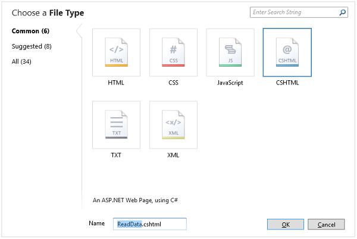Image resolution: width=357 pixels, height=239 pixels.
Task: Pick the JavaScript file type icon
Action: click(230, 52)
